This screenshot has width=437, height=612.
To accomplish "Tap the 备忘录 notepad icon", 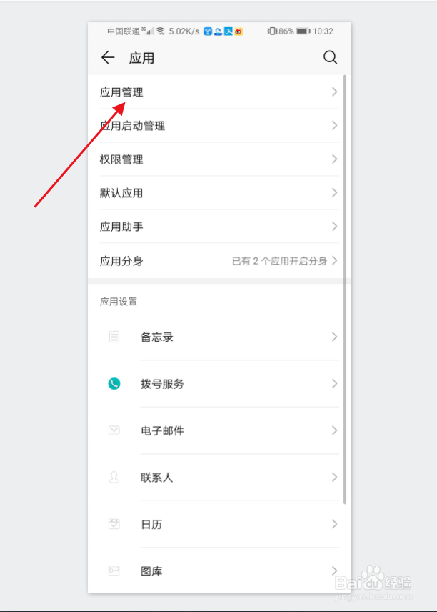I will pyautogui.click(x=114, y=337).
